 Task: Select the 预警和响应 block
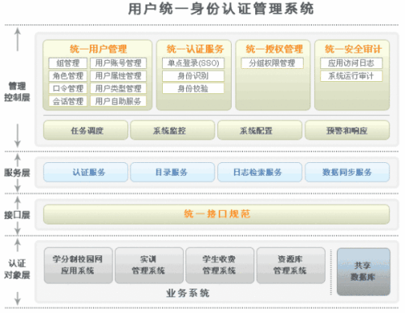(x=347, y=131)
